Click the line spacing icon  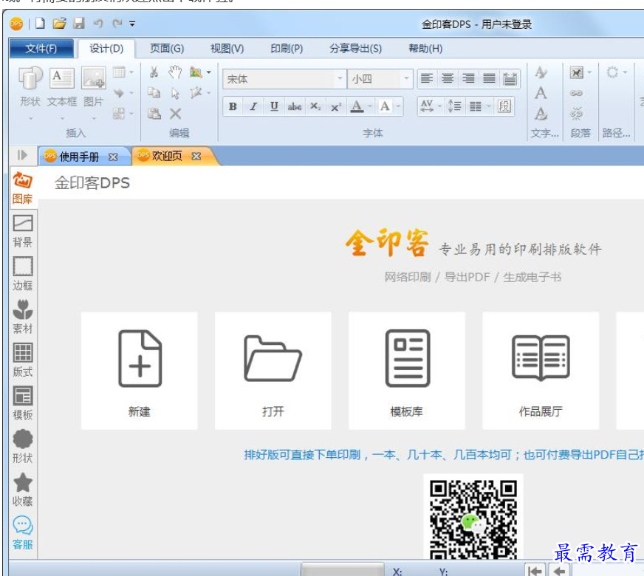pos(454,106)
